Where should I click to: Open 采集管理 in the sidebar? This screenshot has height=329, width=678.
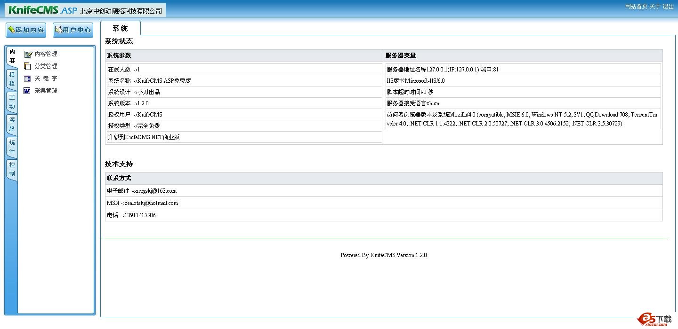click(x=46, y=91)
